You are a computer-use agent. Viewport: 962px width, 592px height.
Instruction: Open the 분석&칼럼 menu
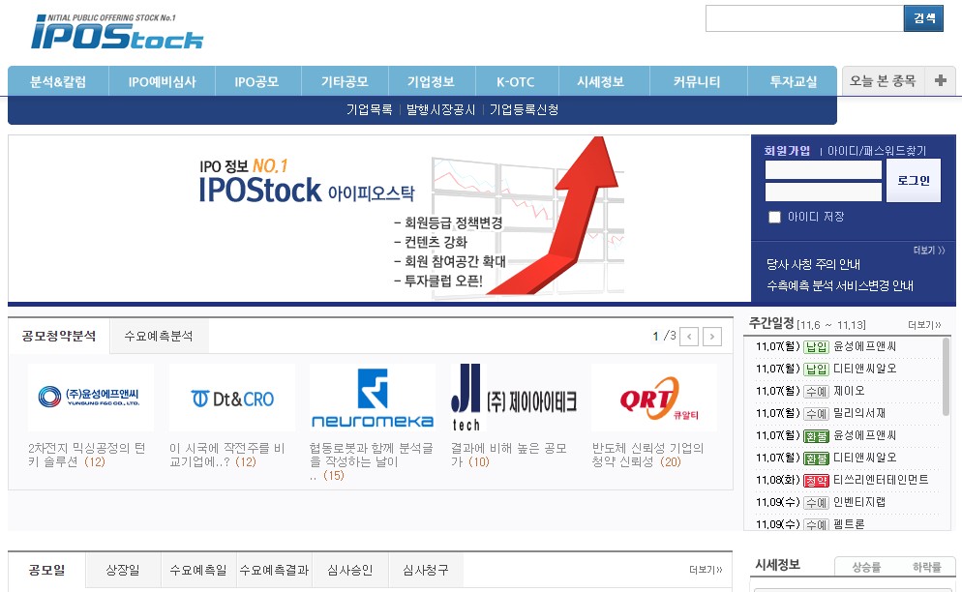(58, 81)
